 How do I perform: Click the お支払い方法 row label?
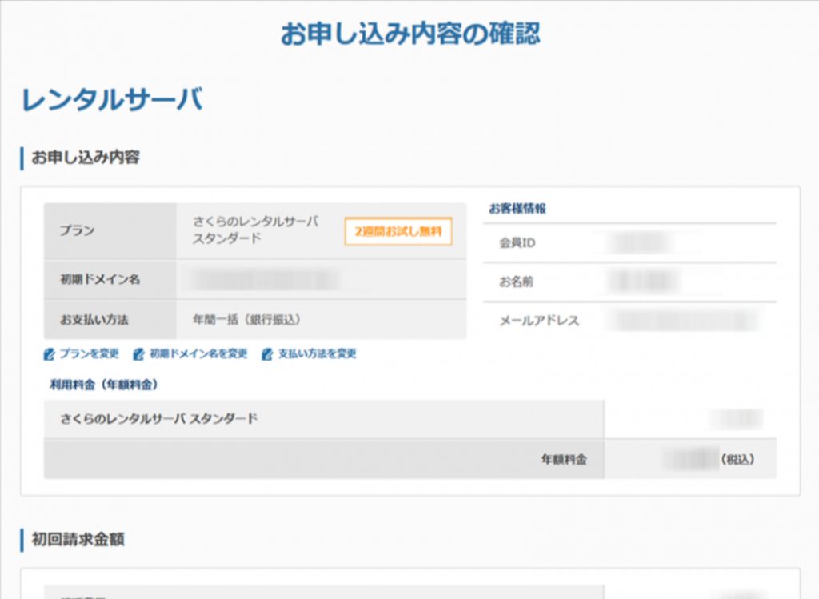(x=94, y=320)
